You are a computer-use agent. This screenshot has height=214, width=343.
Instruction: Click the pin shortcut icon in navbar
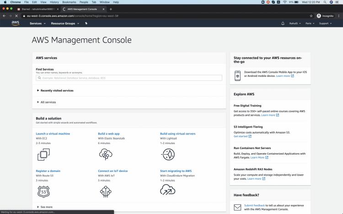86,23
